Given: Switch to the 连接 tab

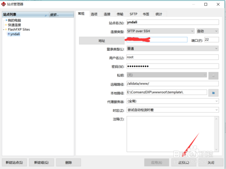Looking at the screenshot, I should 107,14.
